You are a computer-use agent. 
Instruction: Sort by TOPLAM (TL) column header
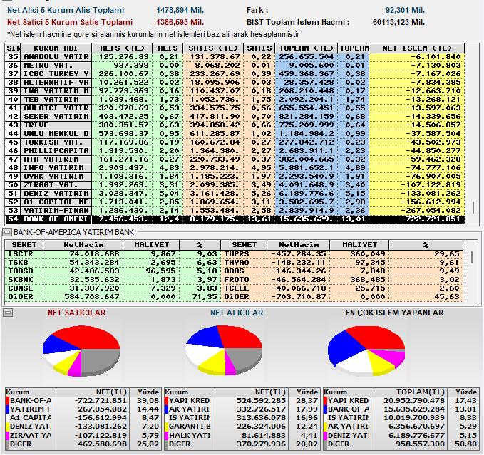pyautogui.click(x=307, y=48)
